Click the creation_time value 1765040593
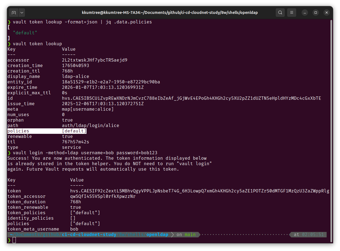The width and height of the screenshot is (340, 251). coord(76,65)
